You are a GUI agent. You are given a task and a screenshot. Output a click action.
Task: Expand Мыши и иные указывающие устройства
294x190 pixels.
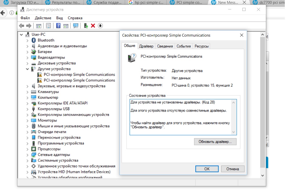(x=27, y=126)
